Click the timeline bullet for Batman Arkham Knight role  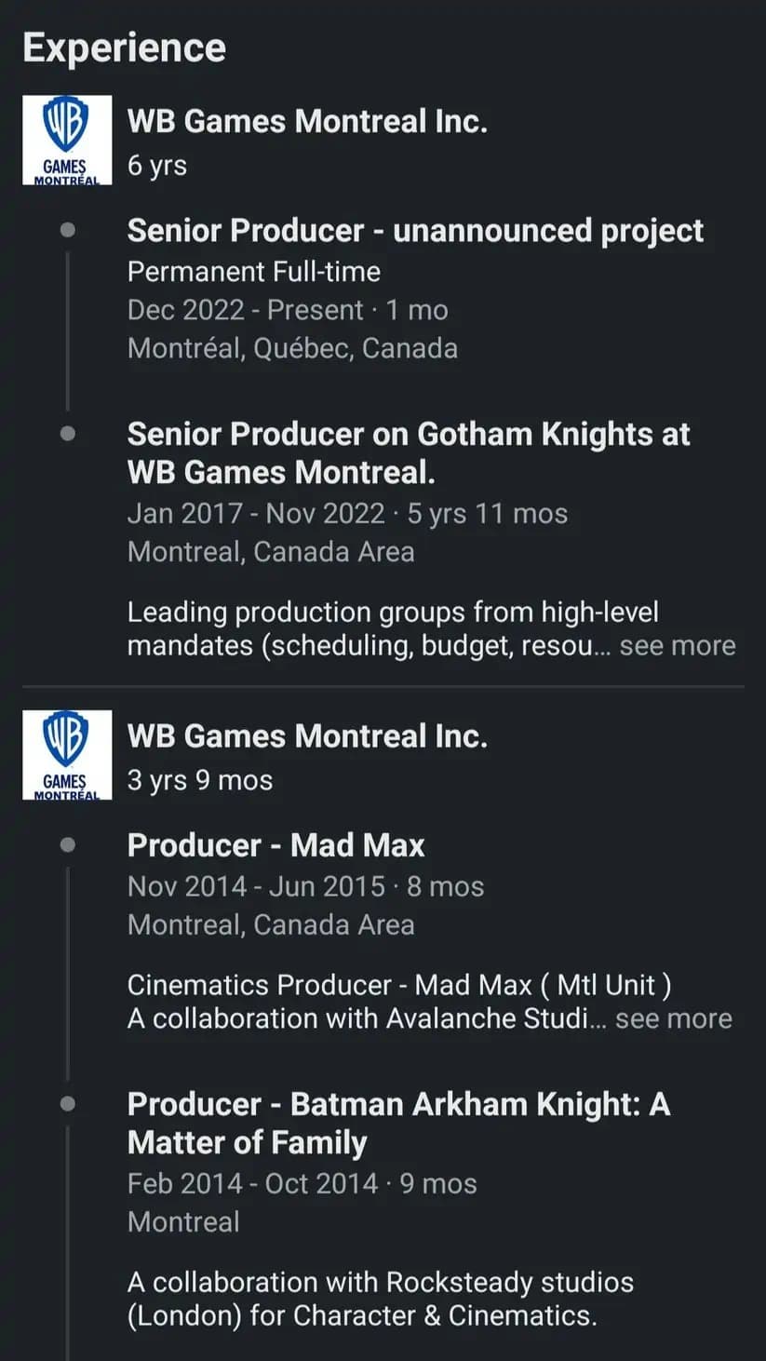(x=67, y=1104)
